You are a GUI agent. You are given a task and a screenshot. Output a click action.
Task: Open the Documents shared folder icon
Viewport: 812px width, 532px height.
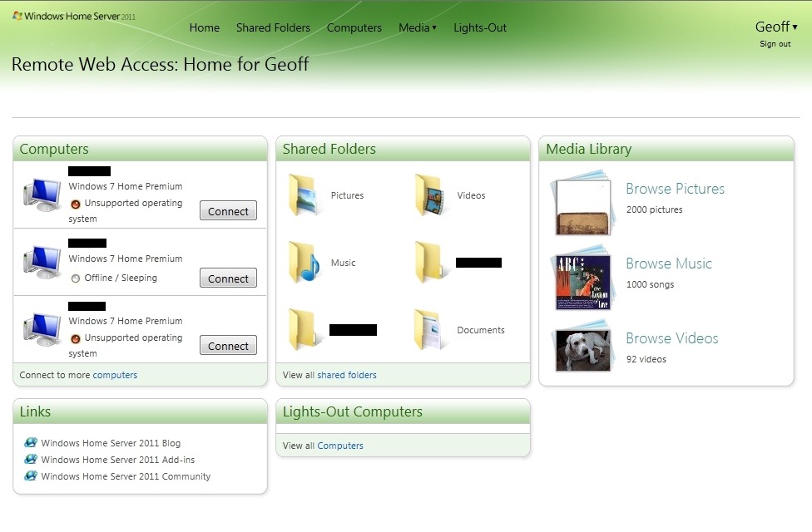click(x=430, y=330)
